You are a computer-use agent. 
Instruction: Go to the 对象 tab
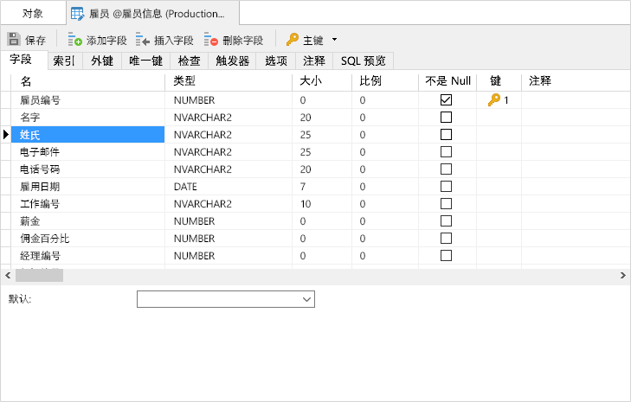click(33, 13)
